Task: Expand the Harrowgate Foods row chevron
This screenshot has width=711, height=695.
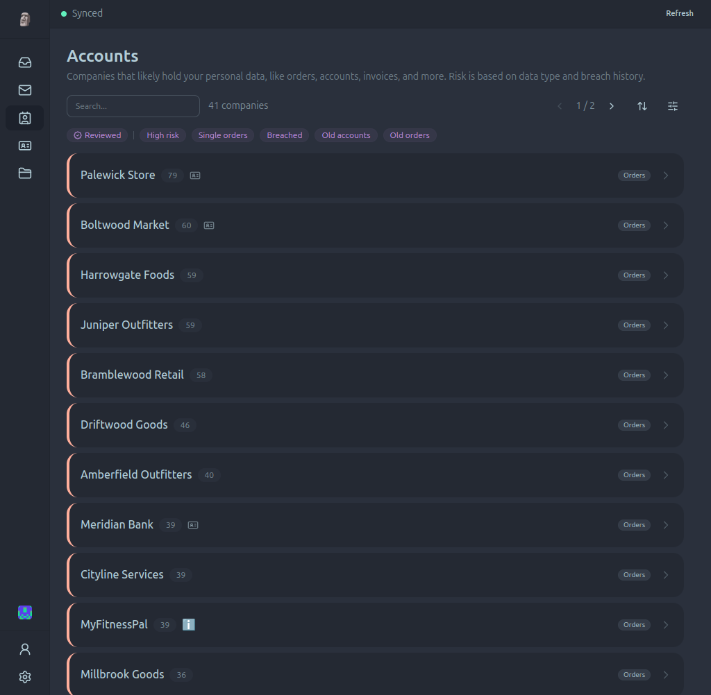Action: [666, 275]
